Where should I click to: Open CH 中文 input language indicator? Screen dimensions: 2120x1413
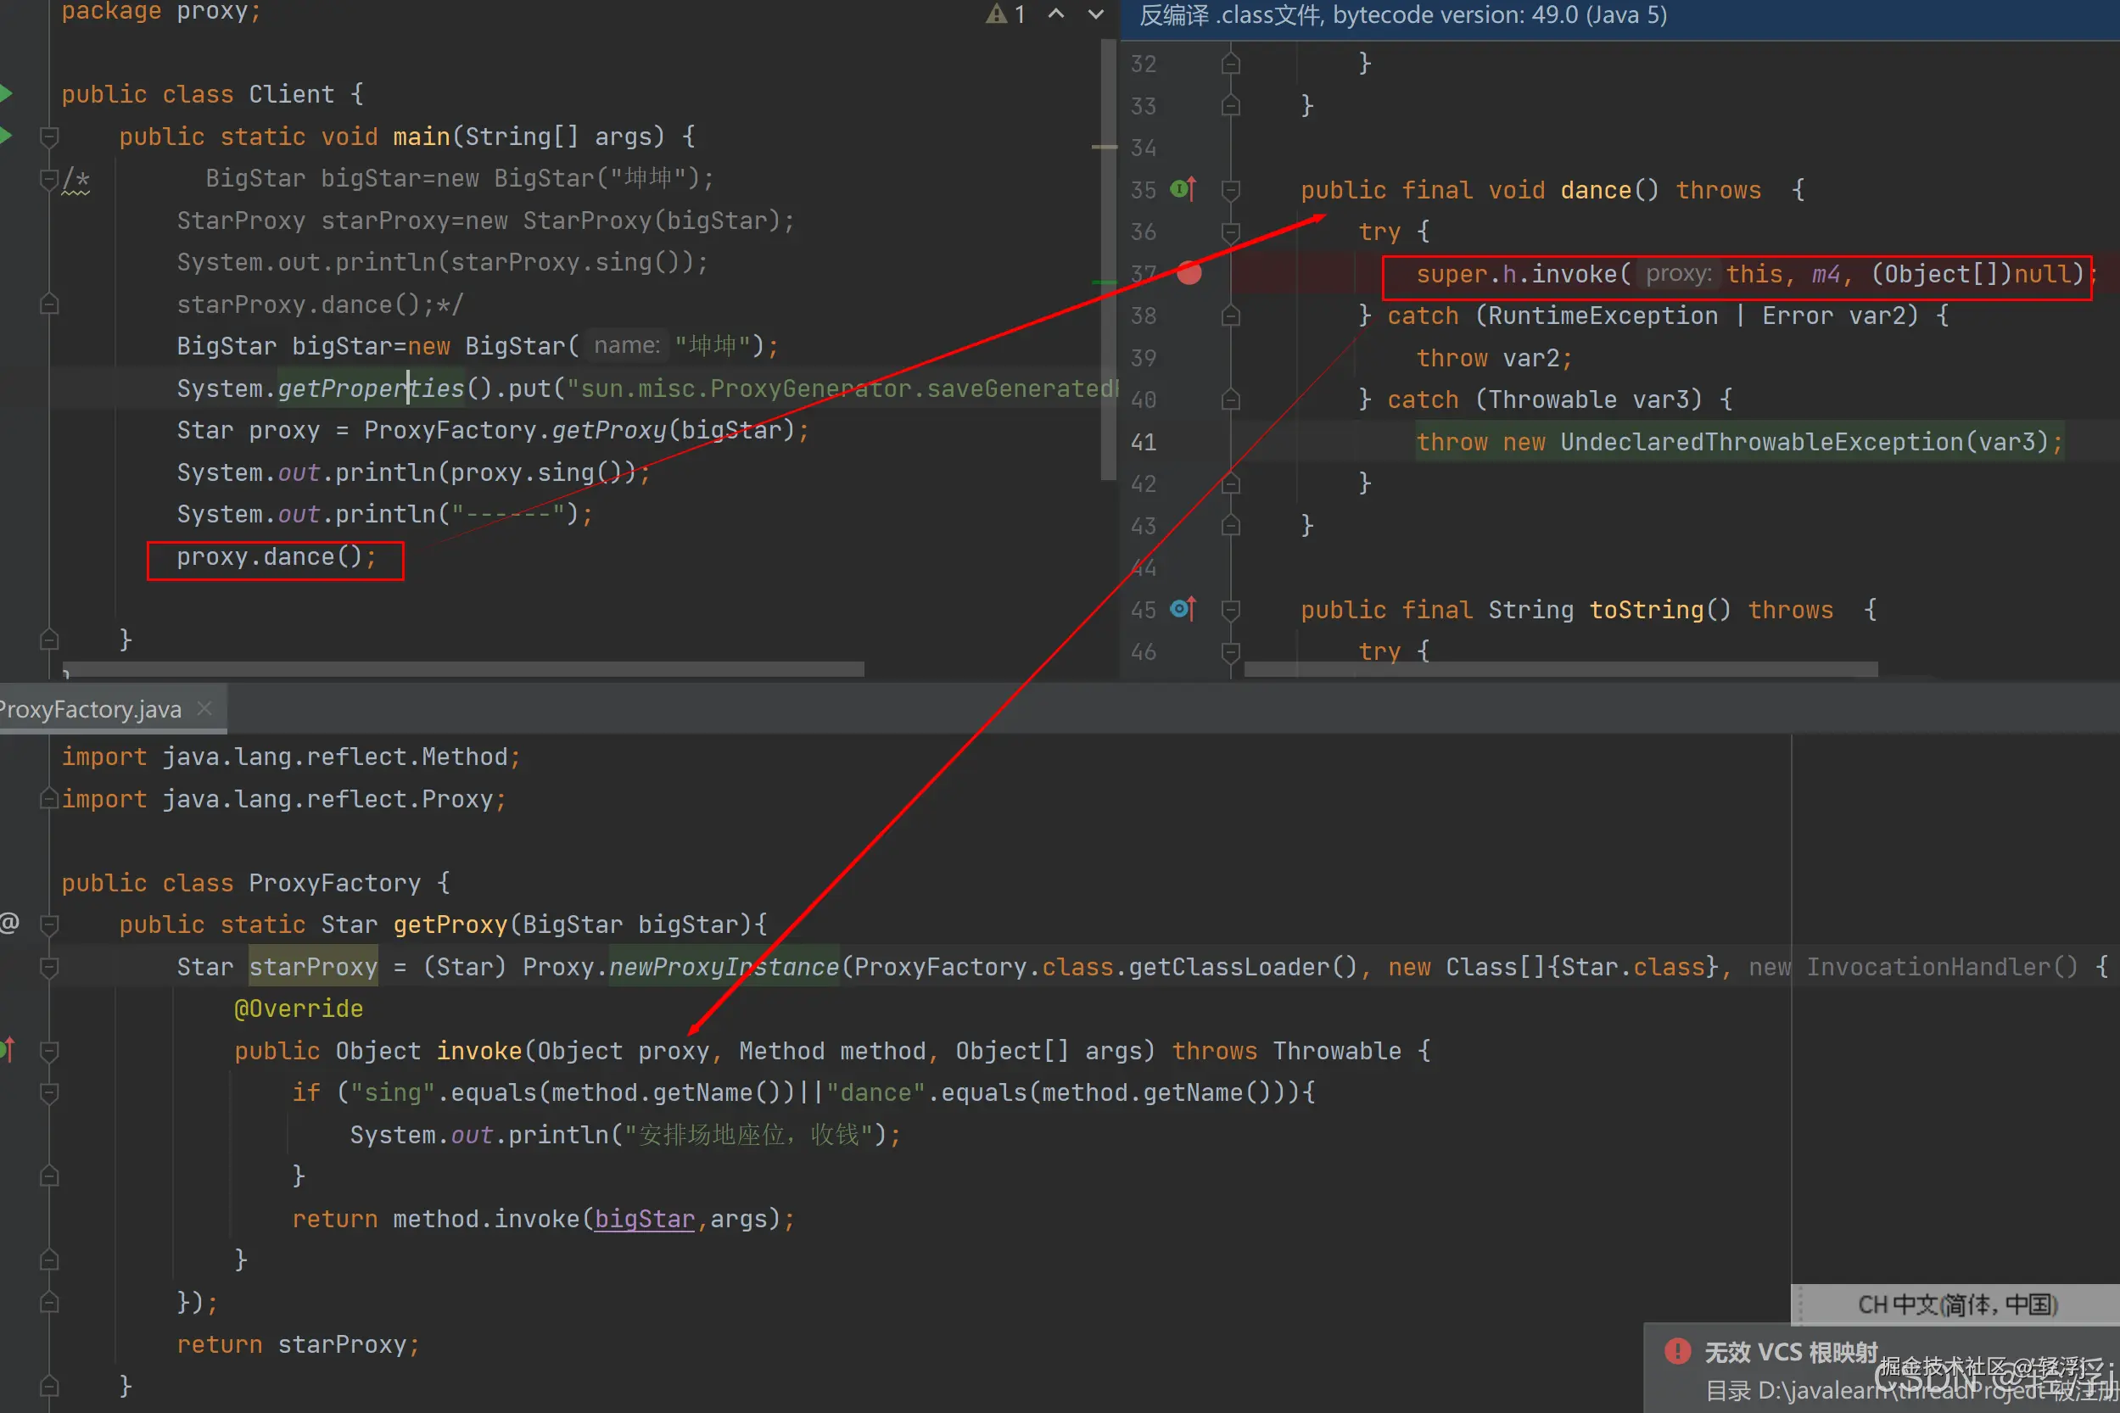pos(1956,1304)
